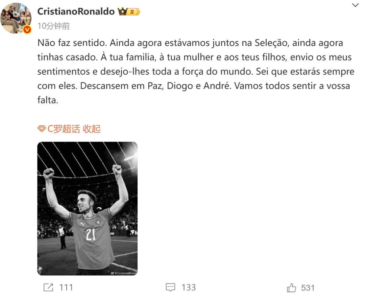Open the 10分钟前 timestamp link
The image size is (365, 294).
[53, 26]
